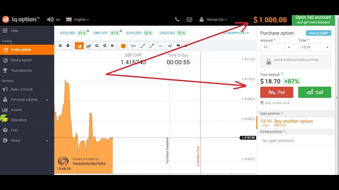
Task: Open chart settings gear
Action: pyautogui.click(x=68, y=46)
